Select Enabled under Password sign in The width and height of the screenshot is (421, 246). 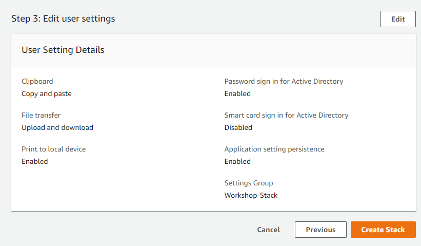pyautogui.click(x=237, y=93)
